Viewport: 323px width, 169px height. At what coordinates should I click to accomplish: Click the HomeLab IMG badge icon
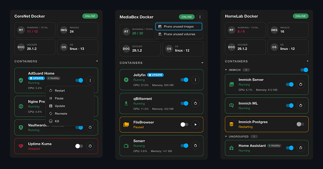pos(274,30)
